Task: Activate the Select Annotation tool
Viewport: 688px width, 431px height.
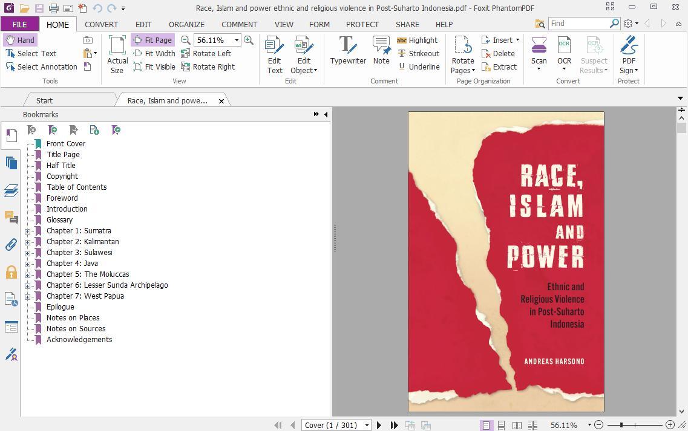Action: (x=41, y=66)
